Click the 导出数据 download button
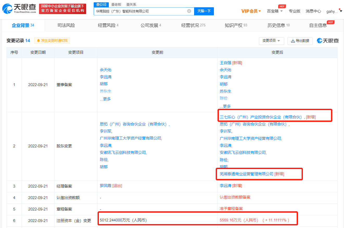The image size is (344, 228). point(300,41)
